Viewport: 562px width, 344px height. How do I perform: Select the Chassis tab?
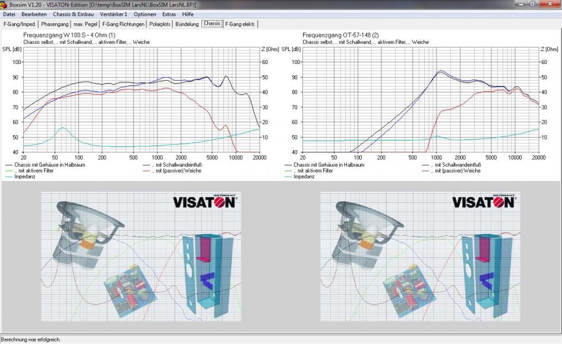click(212, 23)
